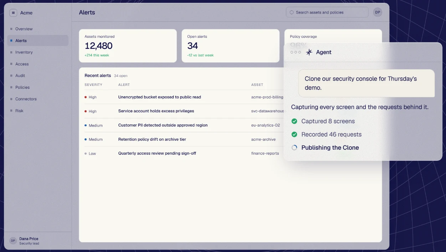The width and height of the screenshot is (446, 252).
Task: Click asset finance-reports
Action: (265, 154)
